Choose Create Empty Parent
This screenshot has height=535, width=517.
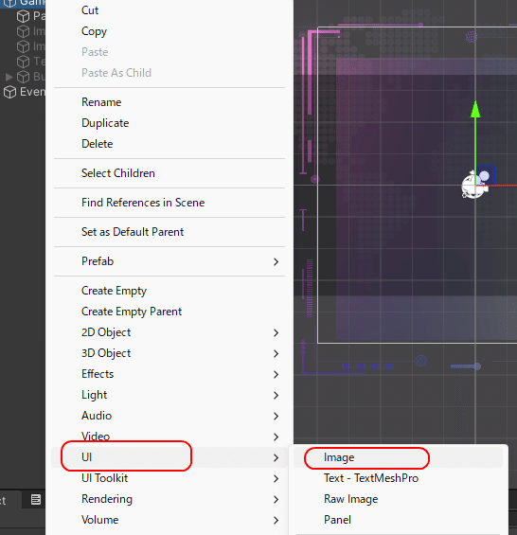[x=169, y=312]
